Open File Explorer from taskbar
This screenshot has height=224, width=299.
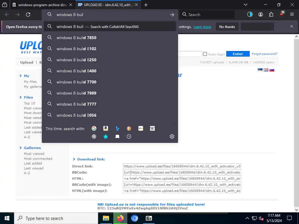click(x=106, y=218)
